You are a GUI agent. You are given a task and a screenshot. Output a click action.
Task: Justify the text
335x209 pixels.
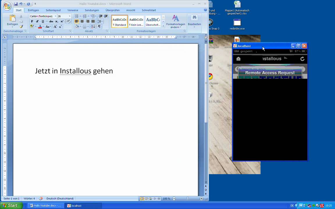click(x=93, y=21)
